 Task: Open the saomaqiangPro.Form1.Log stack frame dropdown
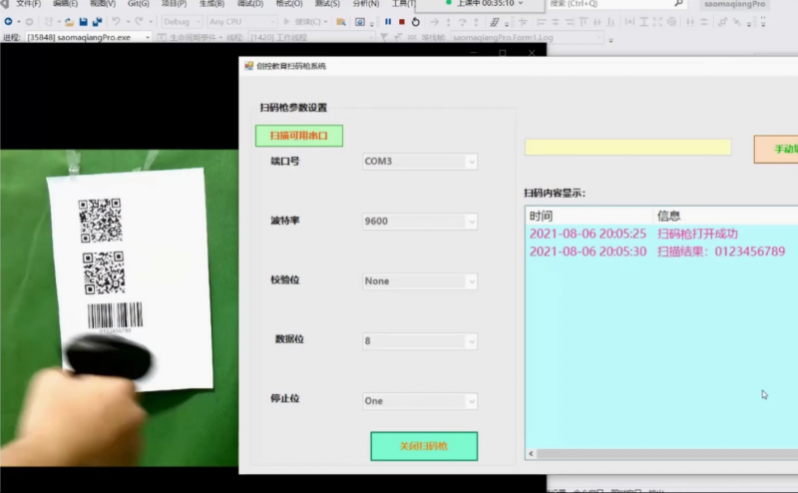527,37
